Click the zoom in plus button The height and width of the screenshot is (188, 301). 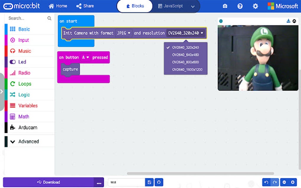[x=293, y=182]
